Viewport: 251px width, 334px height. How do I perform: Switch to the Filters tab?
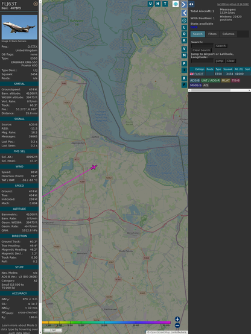click(x=212, y=34)
